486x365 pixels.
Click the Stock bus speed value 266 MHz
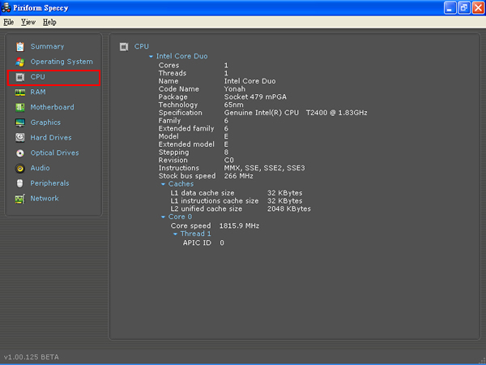pyautogui.click(x=239, y=176)
